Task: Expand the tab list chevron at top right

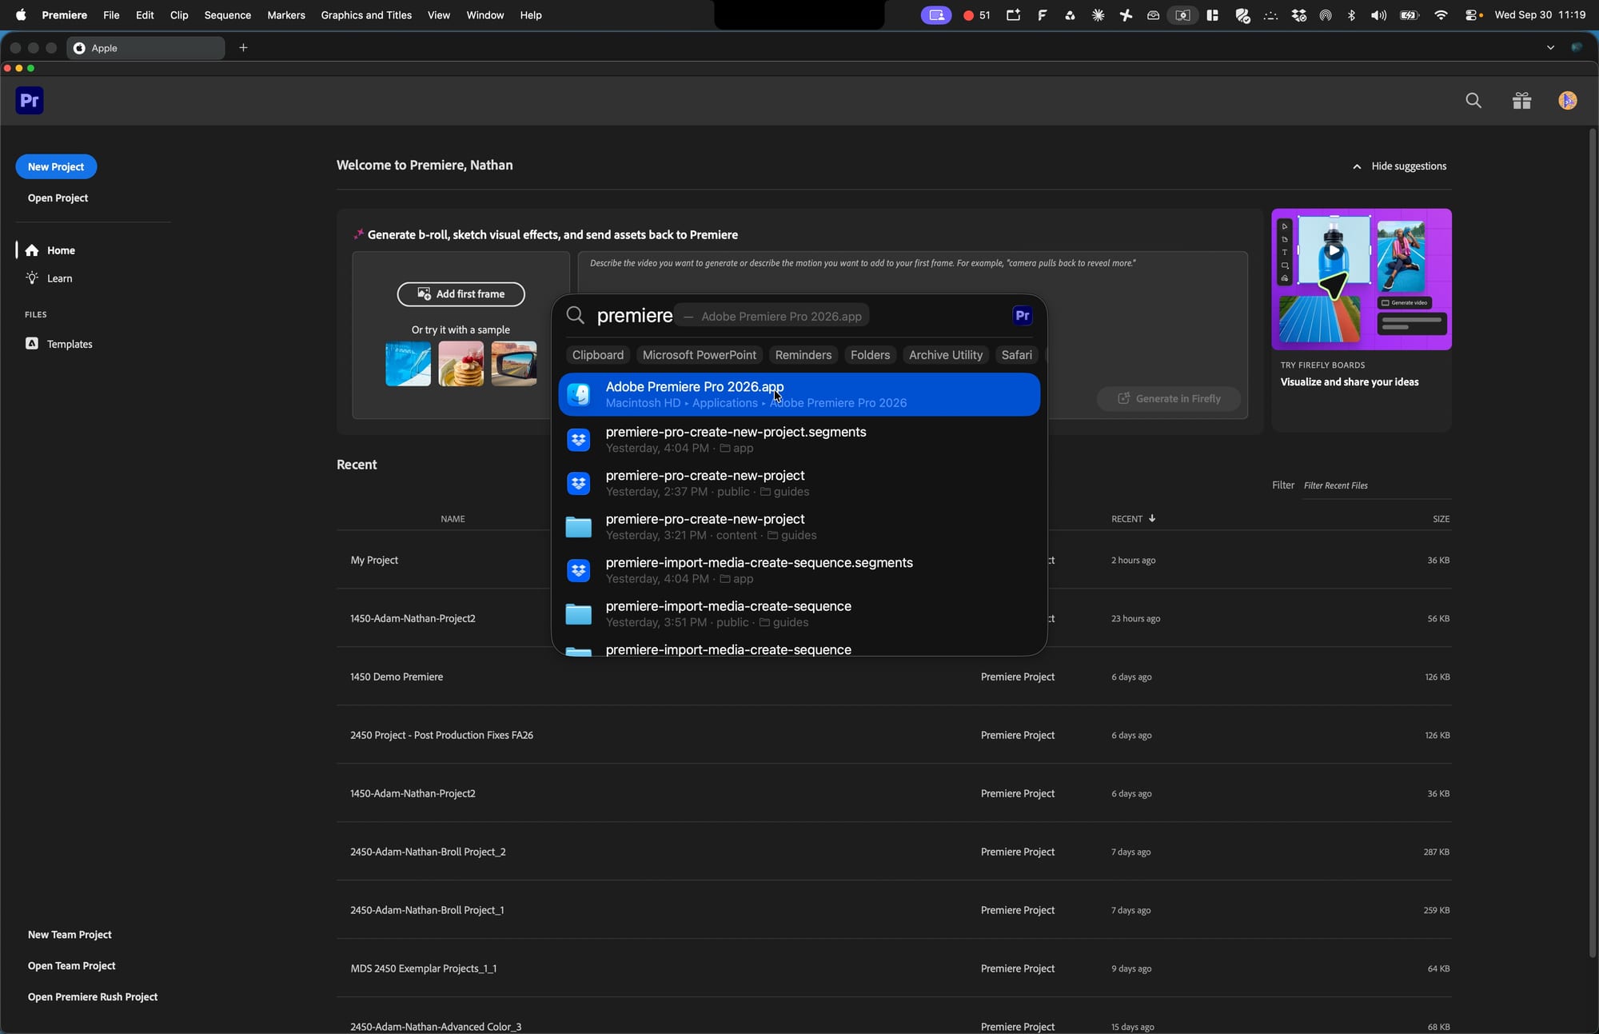Action: click(1550, 48)
